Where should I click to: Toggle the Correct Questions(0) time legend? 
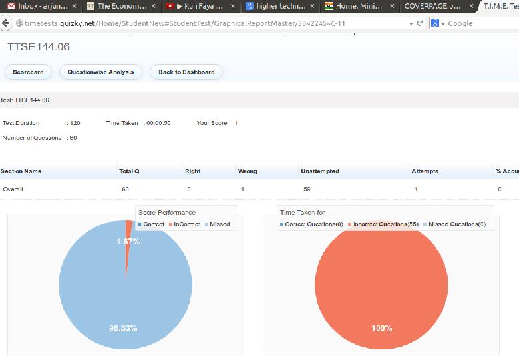point(311,224)
